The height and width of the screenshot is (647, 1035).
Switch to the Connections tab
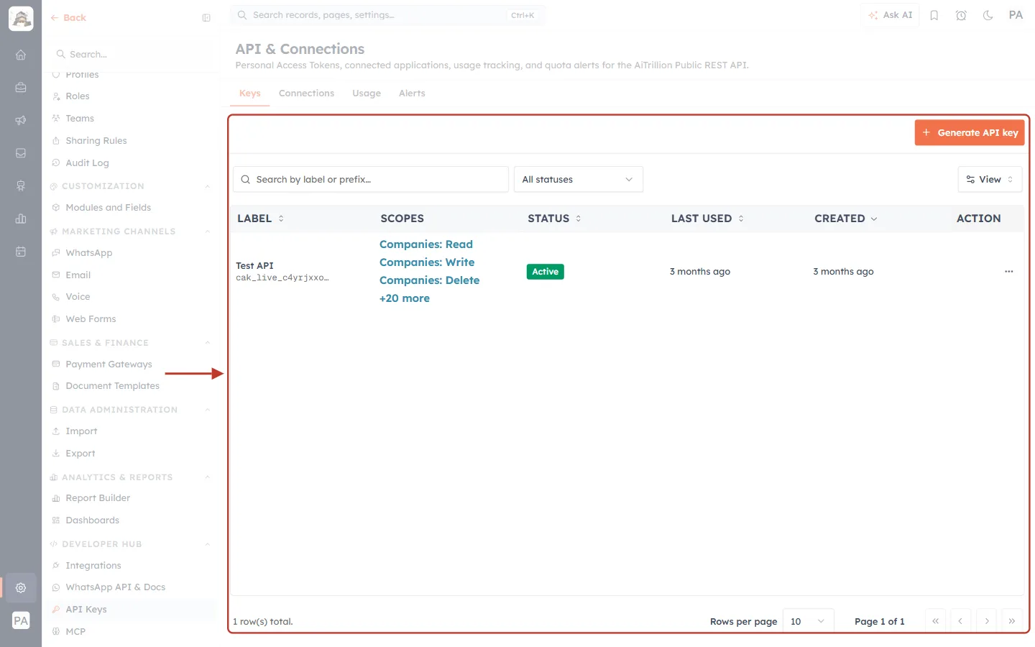point(306,93)
